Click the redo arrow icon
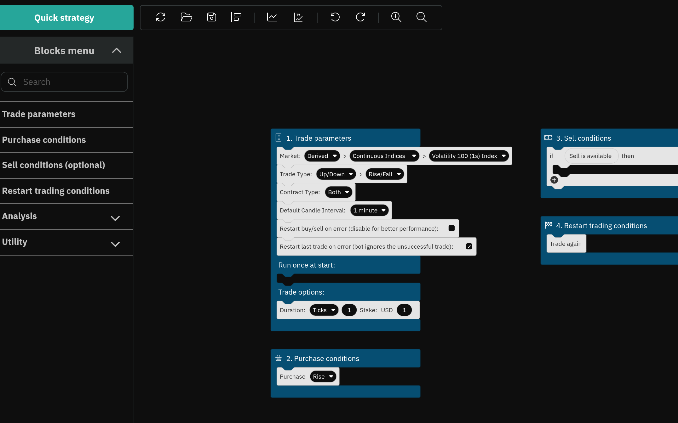The width and height of the screenshot is (678, 423). coord(360,17)
